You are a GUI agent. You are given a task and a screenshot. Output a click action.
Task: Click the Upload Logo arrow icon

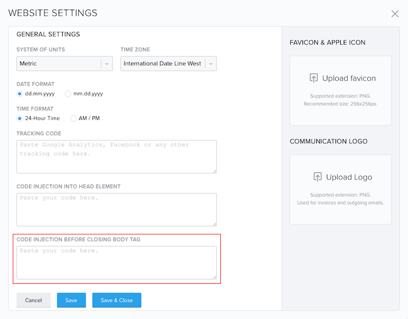coord(317,177)
